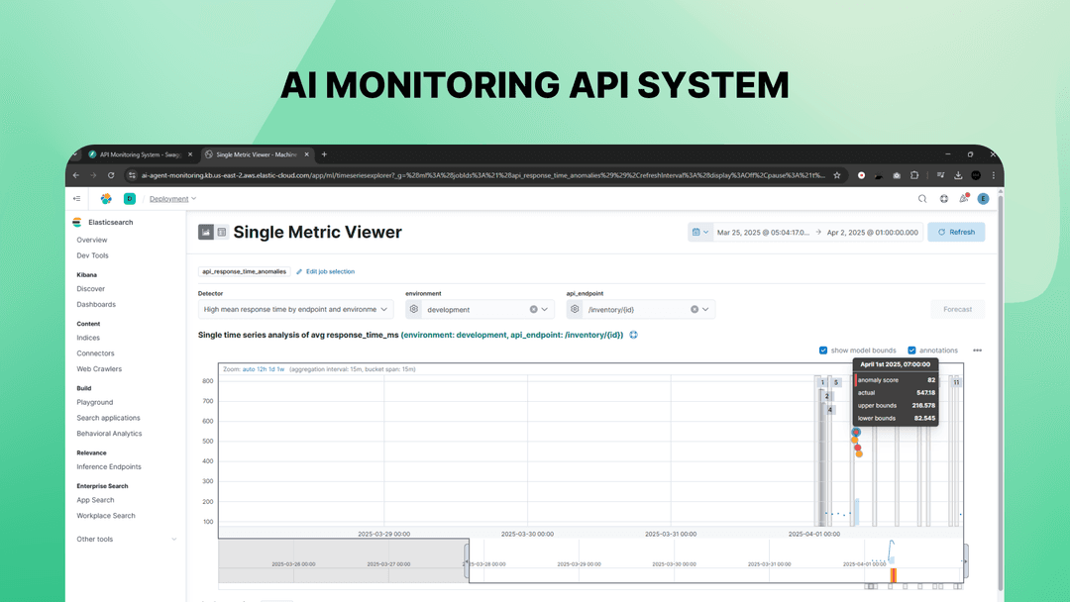Open the teal D space avatar
Screen dimensions: 1070x602
point(129,198)
